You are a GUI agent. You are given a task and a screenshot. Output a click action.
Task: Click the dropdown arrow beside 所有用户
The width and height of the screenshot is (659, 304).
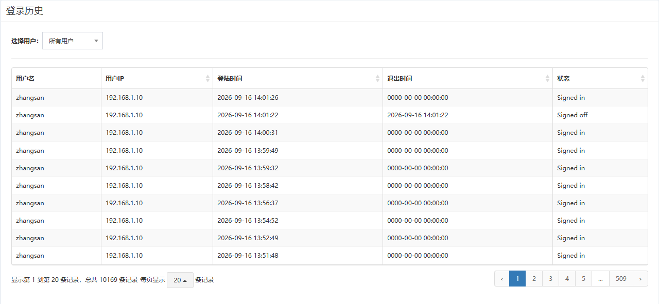(96, 41)
